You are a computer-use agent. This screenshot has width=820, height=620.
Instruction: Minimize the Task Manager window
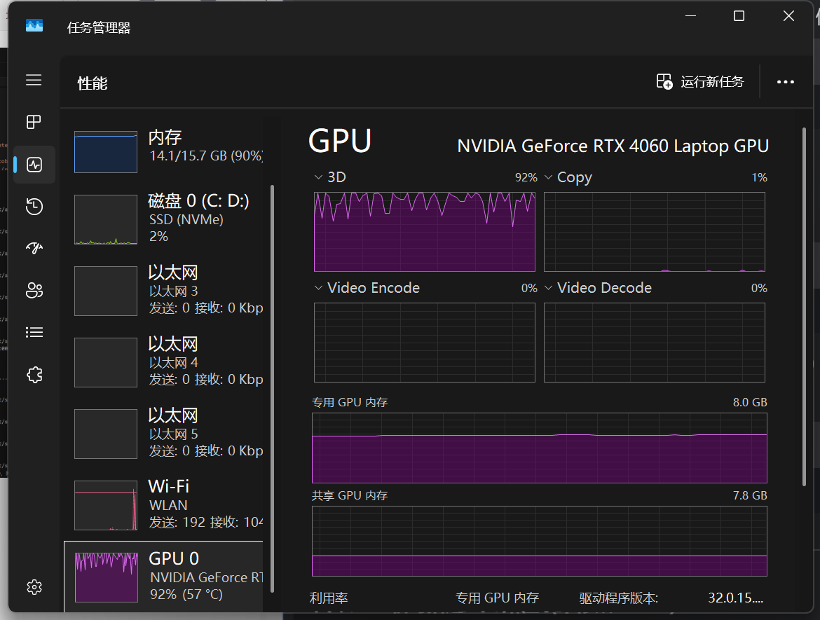(691, 16)
